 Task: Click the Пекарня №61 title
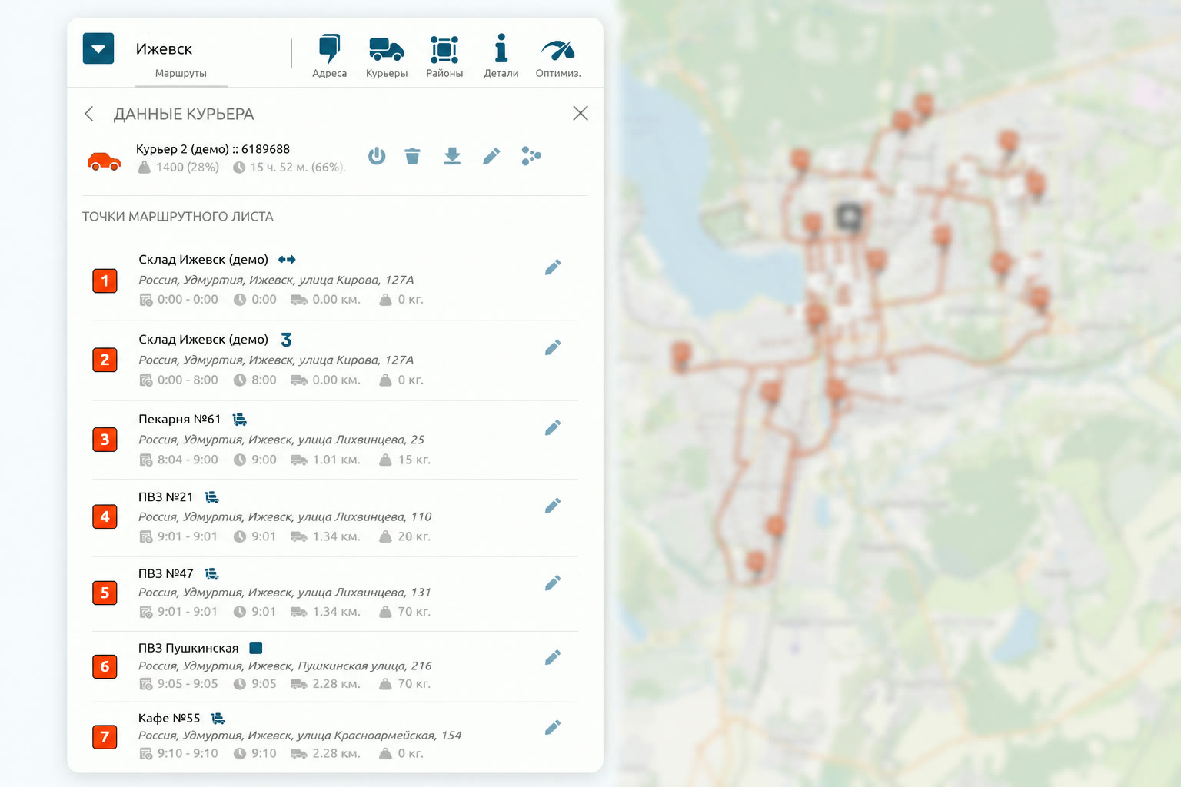click(179, 419)
